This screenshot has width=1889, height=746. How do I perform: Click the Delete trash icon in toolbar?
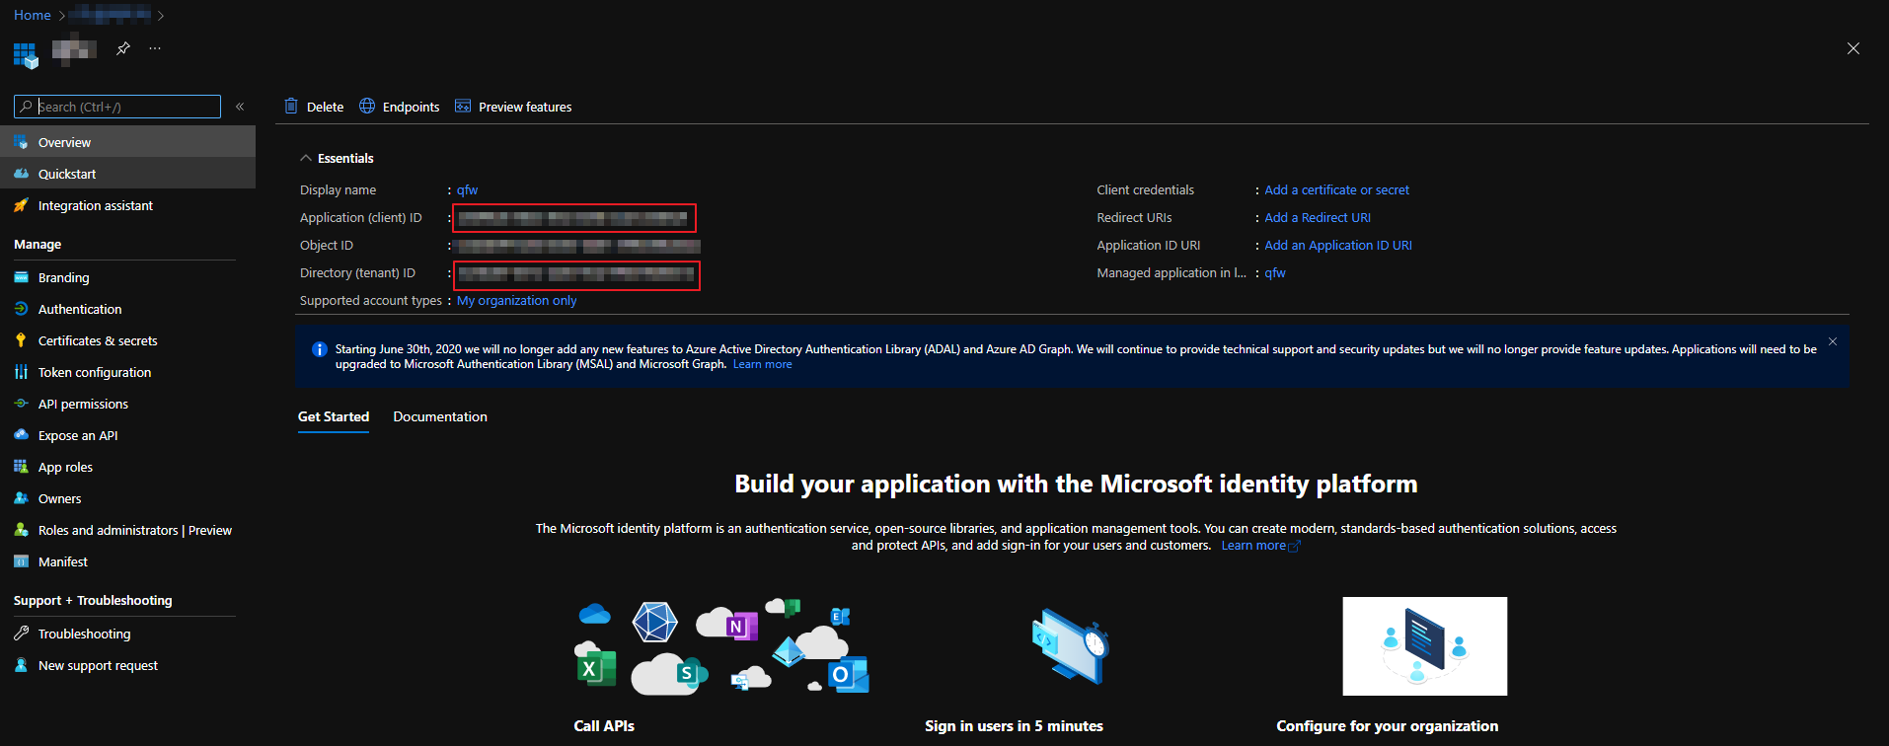coord(291,107)
